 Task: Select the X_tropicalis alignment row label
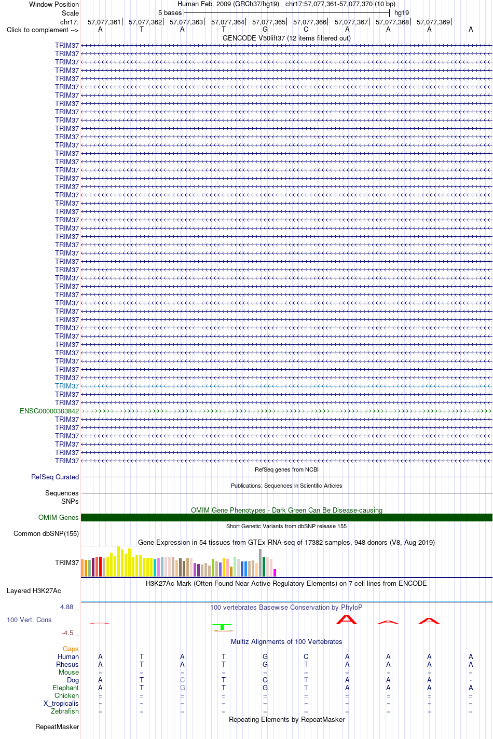61,703
